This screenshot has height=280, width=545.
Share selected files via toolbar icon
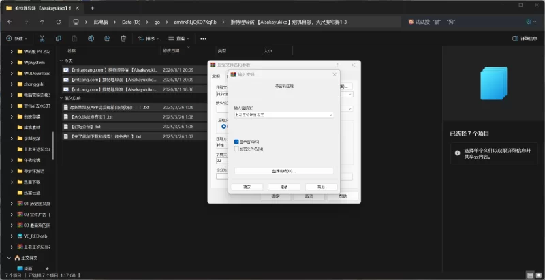[107, 39]
